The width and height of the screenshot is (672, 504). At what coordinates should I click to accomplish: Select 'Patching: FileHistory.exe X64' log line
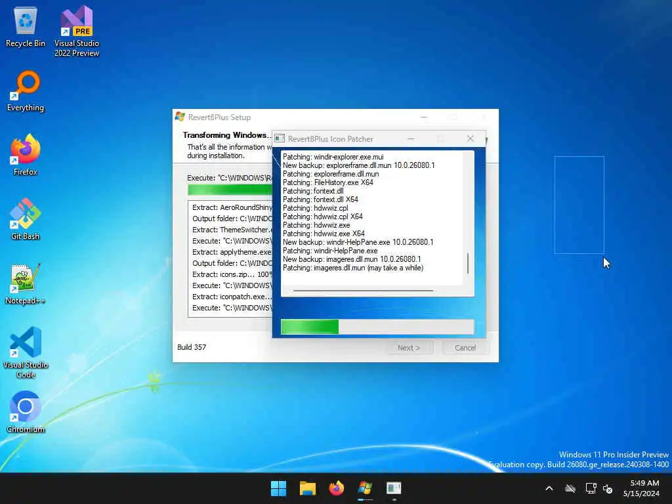(x=328, y=182)
